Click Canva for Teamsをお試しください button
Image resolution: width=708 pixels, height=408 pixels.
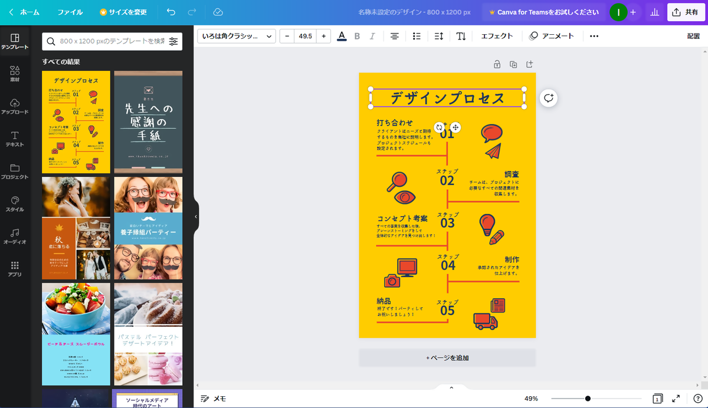coord(543,12)
